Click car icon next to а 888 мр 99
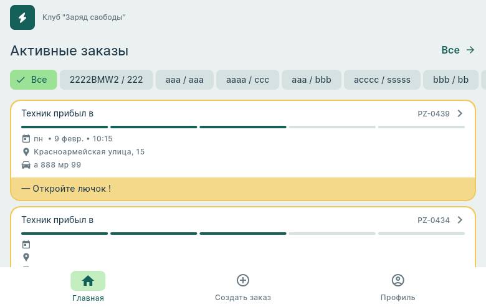 pos(26,165)
